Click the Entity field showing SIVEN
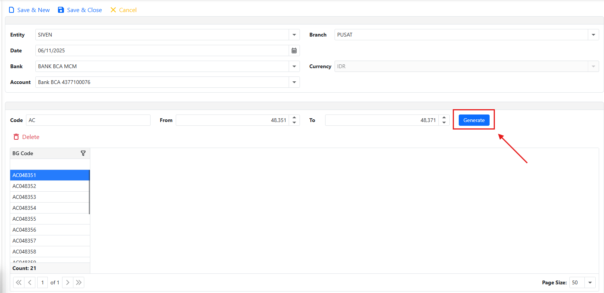The image size is (604, 293). [x=162, y=35]
